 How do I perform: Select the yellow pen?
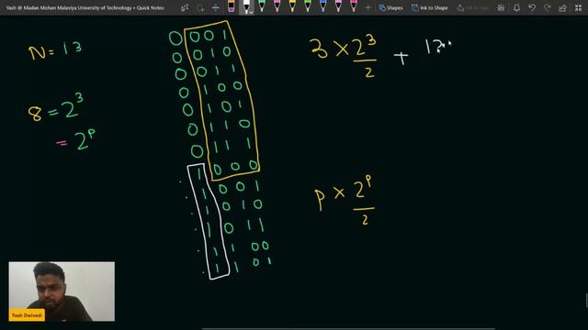292,6
